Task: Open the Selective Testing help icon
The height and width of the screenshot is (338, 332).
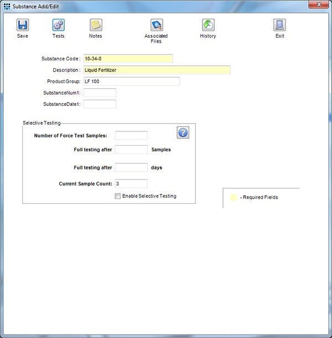Action: pyautogui.click(x=183, y=132)
